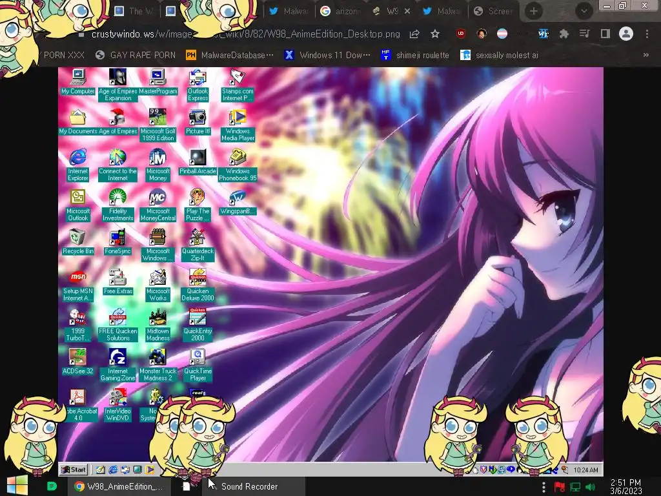
Task: Open the network tray icon
Action: [575, 487]
